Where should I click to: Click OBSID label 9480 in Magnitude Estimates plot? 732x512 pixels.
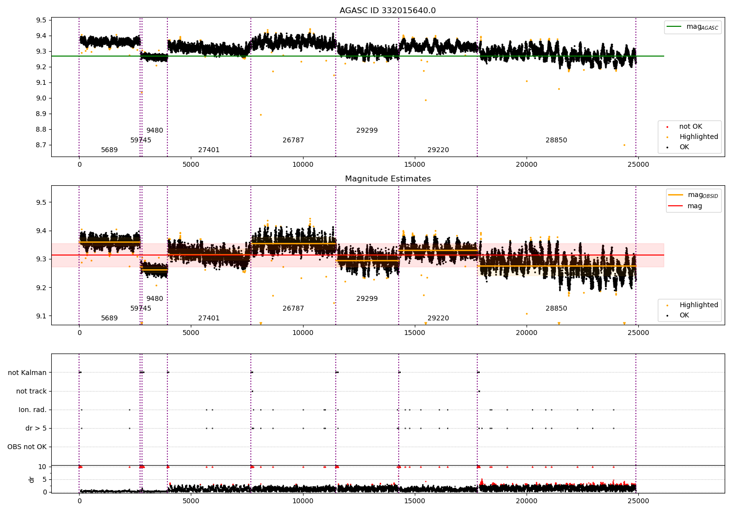pos(155,299)
